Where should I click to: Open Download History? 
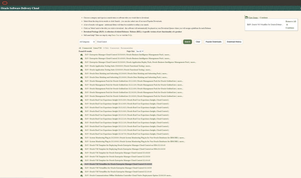point(234,42)
